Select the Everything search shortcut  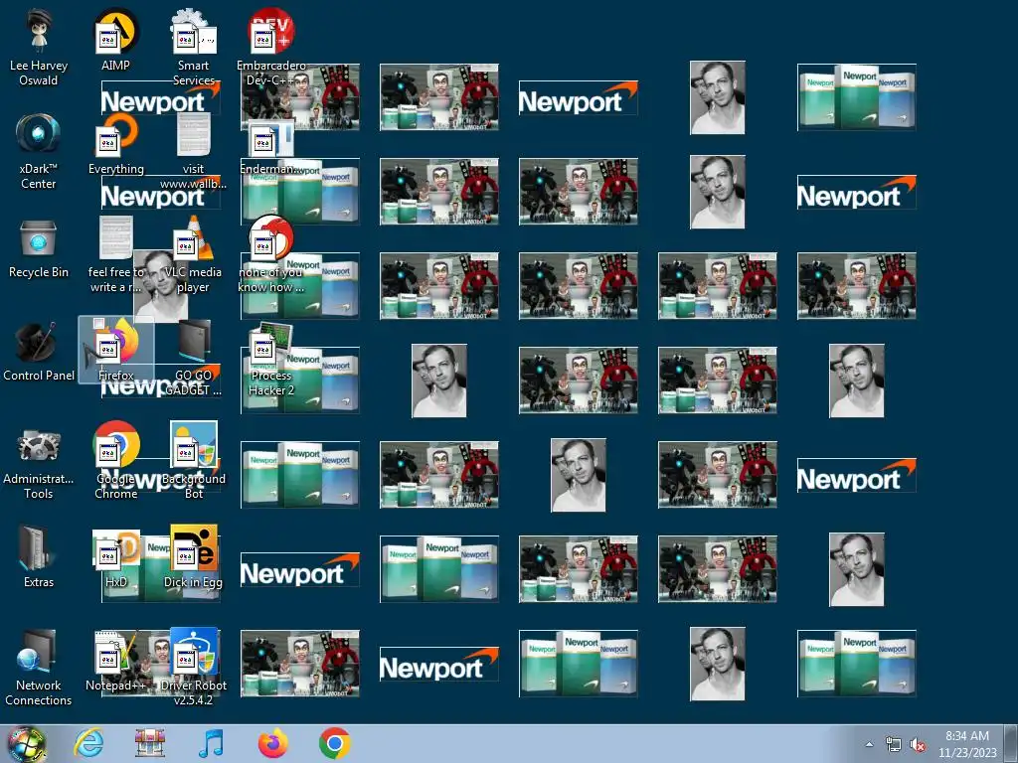click(x=115, y=143)
